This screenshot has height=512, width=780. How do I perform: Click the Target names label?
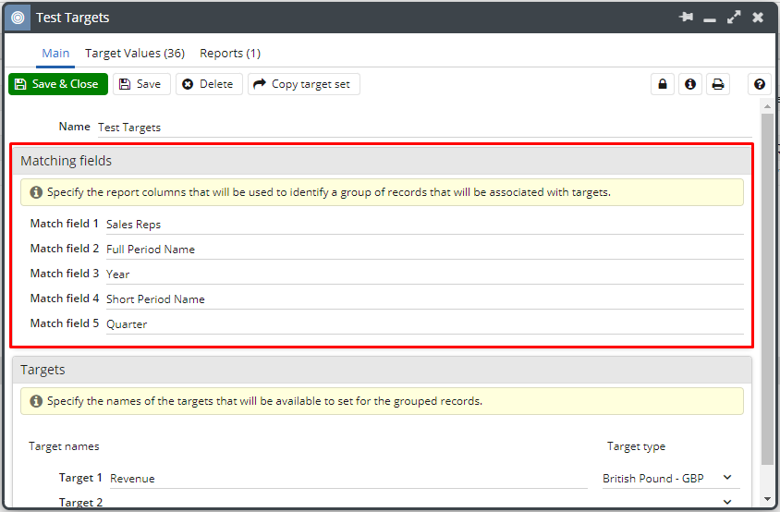[64, 446]
